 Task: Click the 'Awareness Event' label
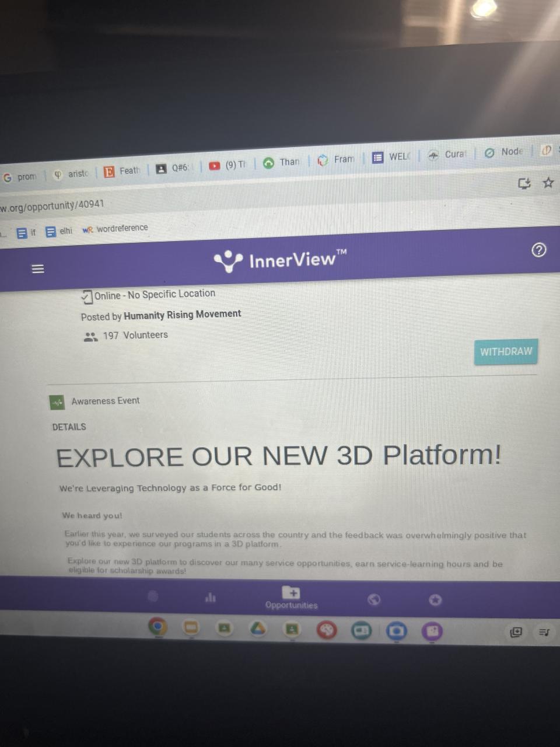tap(106, 401)
